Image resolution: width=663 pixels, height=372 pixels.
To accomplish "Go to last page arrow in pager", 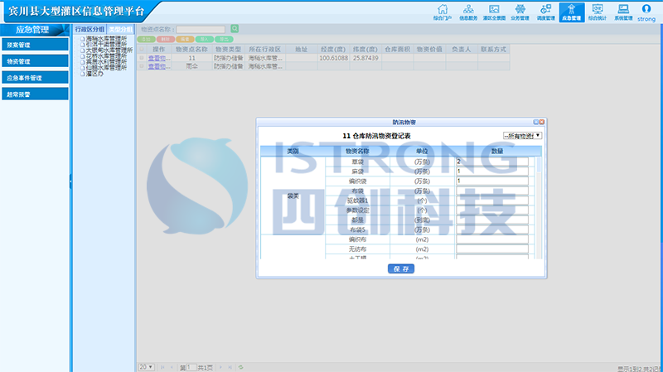I will point(230,367).
